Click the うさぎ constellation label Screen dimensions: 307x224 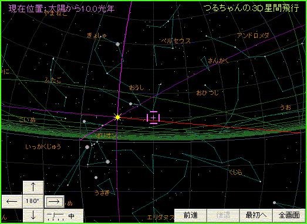[x=102, y=192]
